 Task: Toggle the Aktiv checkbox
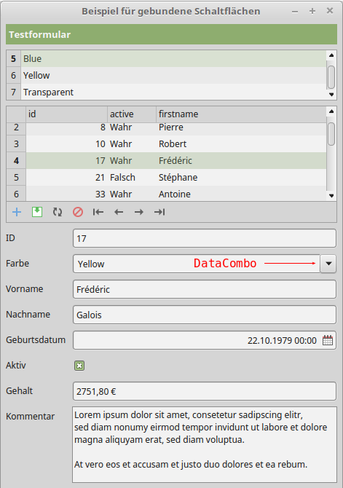[79, 366]
